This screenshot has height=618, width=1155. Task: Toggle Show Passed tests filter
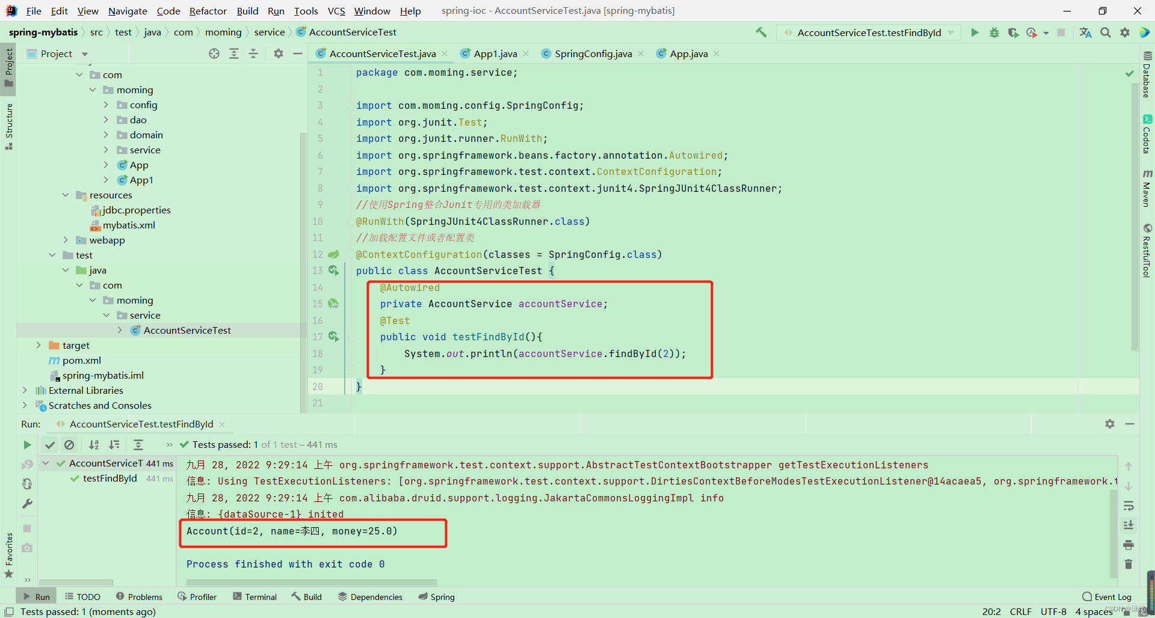[x=50, y=445]
